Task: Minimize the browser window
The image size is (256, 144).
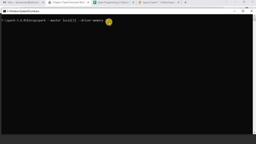Action: [235, 2]
